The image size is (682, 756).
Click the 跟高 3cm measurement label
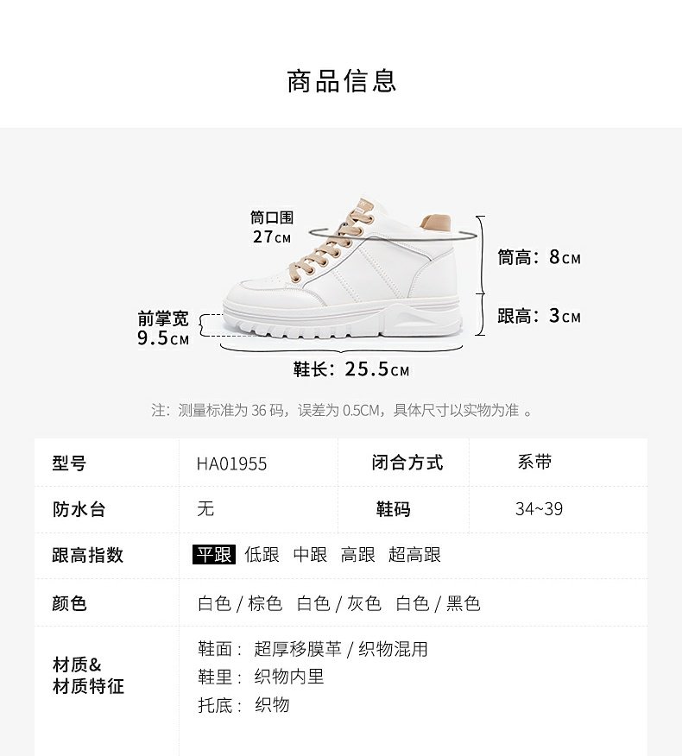point(539,316)
